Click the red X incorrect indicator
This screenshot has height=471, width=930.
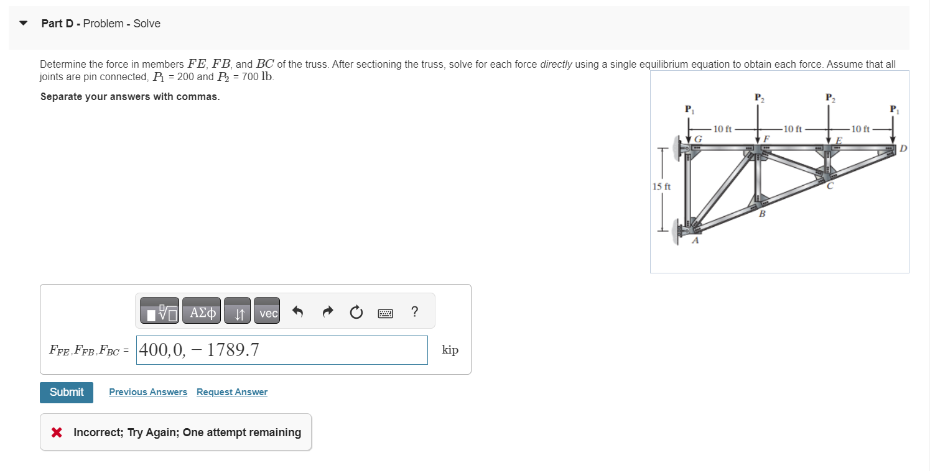point(56,432)
